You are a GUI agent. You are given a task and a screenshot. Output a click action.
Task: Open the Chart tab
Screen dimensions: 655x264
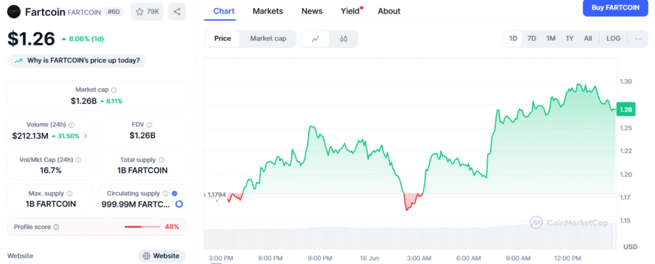click(x=224, y=12)
